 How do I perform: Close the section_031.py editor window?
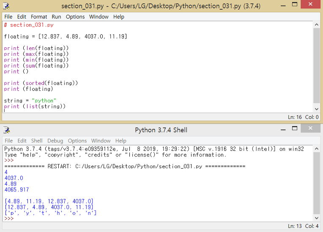pyautogui.click(x=310, y=4)
